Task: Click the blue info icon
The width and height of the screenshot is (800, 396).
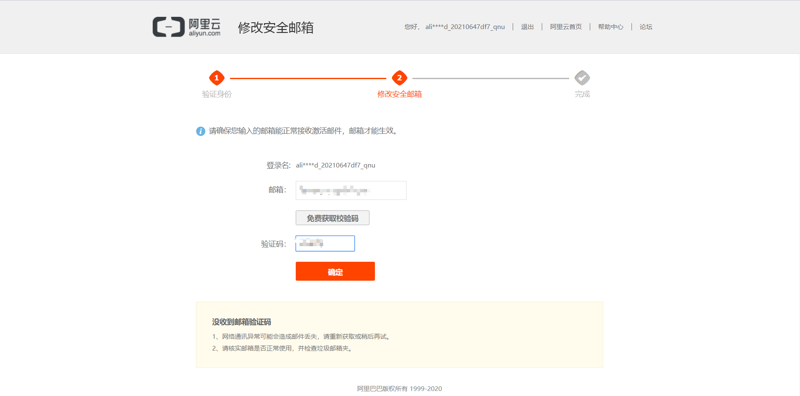Action: tap(201, 131)
